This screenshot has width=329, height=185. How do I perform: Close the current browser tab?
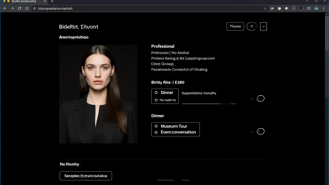point(45,1)
